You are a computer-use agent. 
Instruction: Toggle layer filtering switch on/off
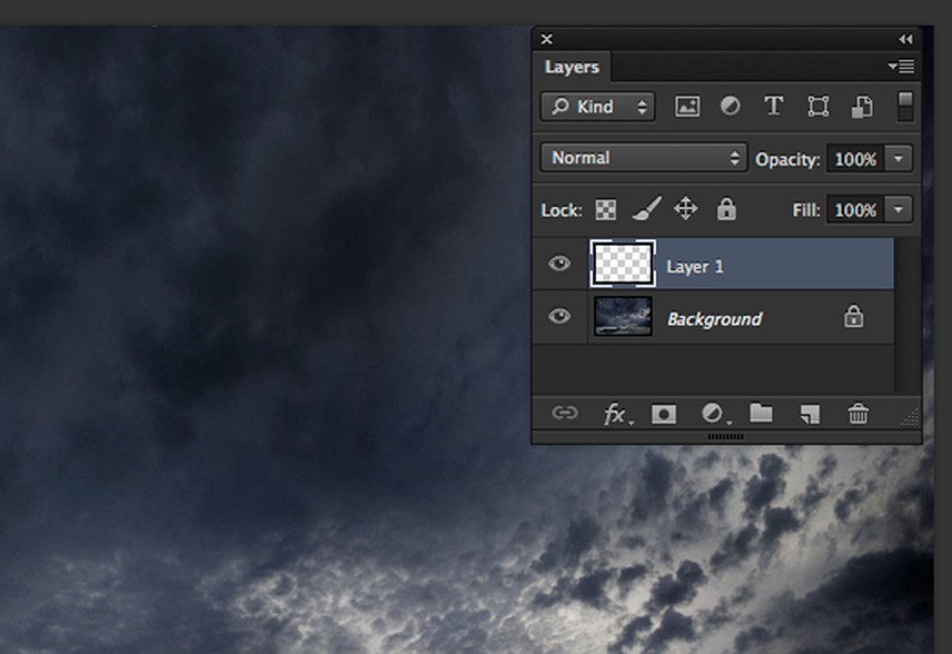906,106
